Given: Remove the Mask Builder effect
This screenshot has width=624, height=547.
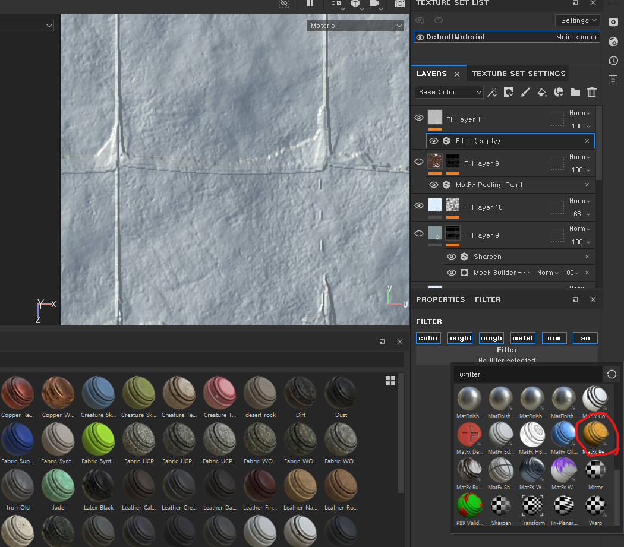Looking at the screenshot, I should click(587, 273).
